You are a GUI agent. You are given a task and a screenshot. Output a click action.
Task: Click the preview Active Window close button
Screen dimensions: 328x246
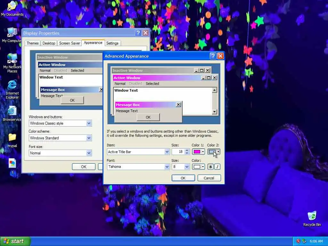coord(215,78)
